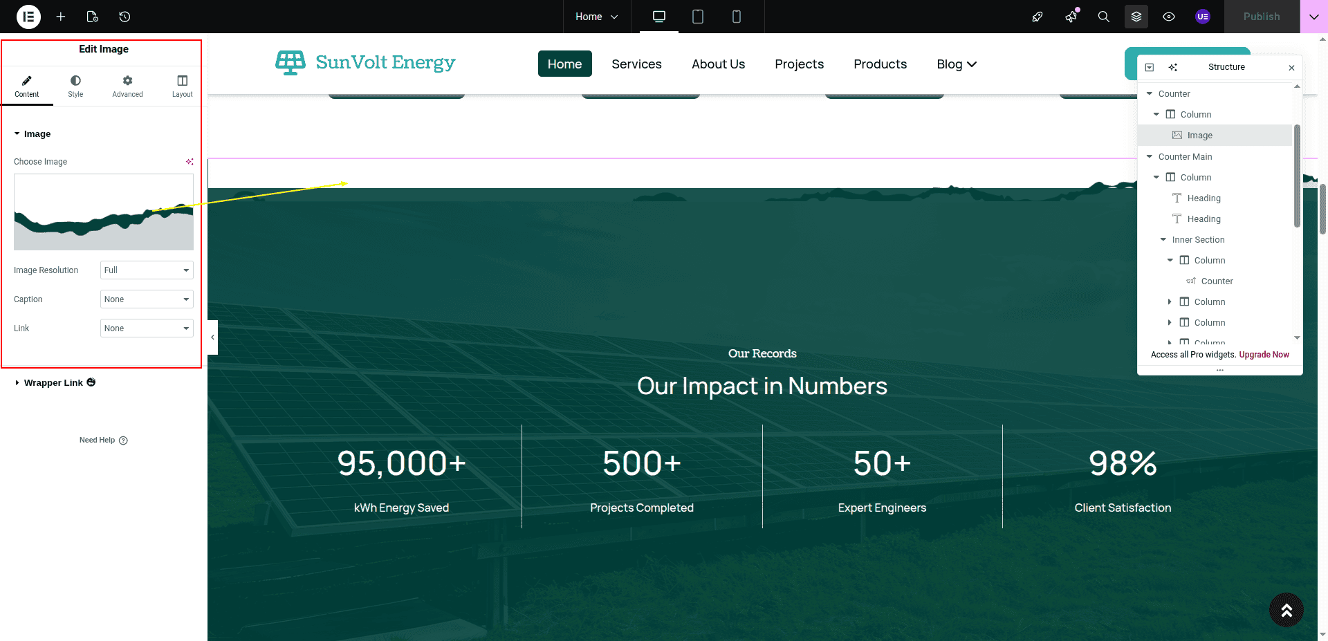The height and width of the screenshot is (641, 1328).
Task: Open the Finder search icon
Action: click(x=1103, y=17)
